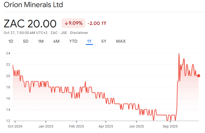Screen dimensions: 205x133
Task: Switch chart to 5Y range
Action: coord(104,41)
